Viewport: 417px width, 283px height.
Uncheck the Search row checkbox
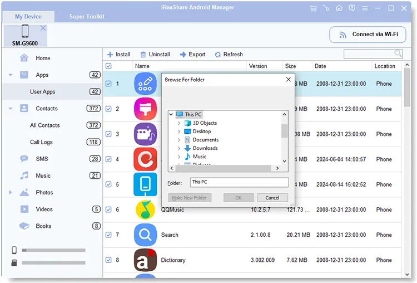[108, 235]
